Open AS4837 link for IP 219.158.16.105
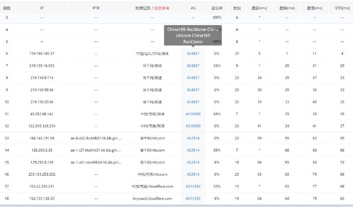The image size is (353, 207). pos(193,66)
